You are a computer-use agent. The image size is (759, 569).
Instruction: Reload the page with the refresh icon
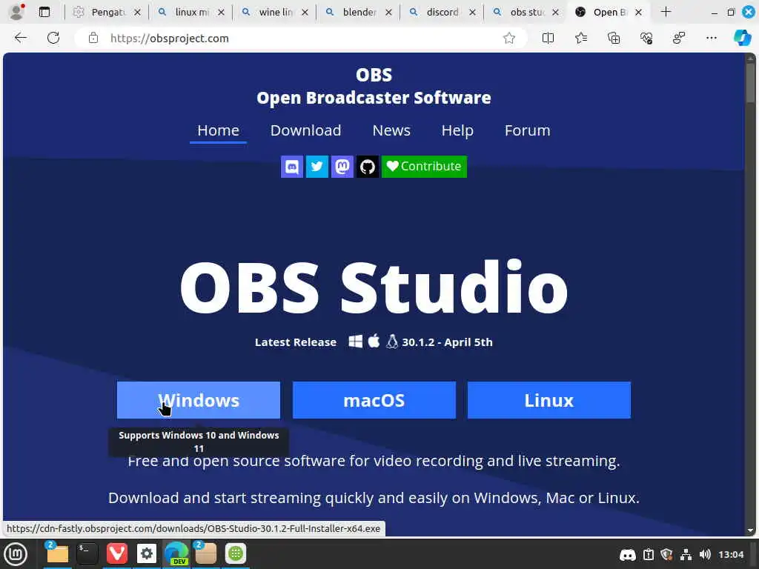[53, 38]
